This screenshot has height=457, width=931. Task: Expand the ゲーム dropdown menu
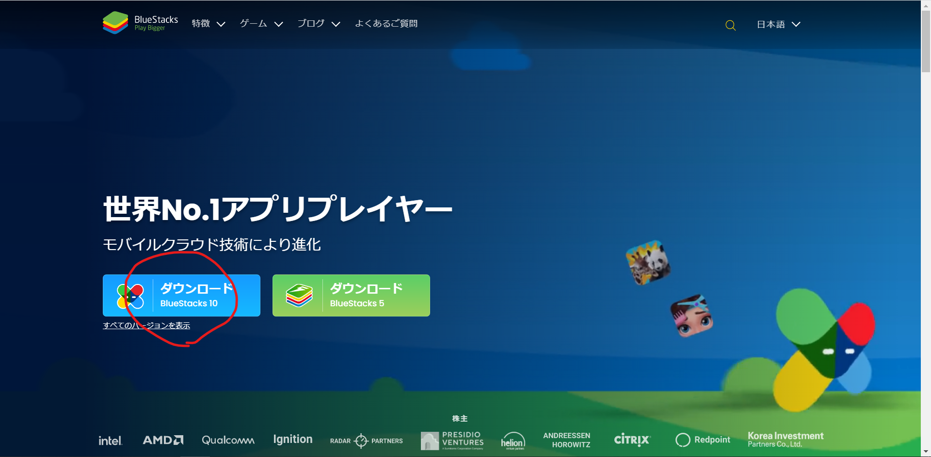[261, 24]
